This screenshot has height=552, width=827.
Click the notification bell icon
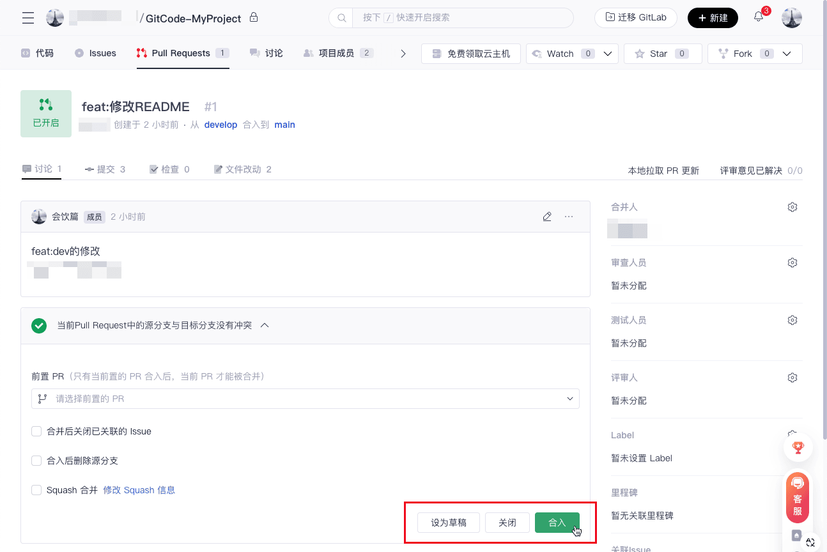pos(759,17)
